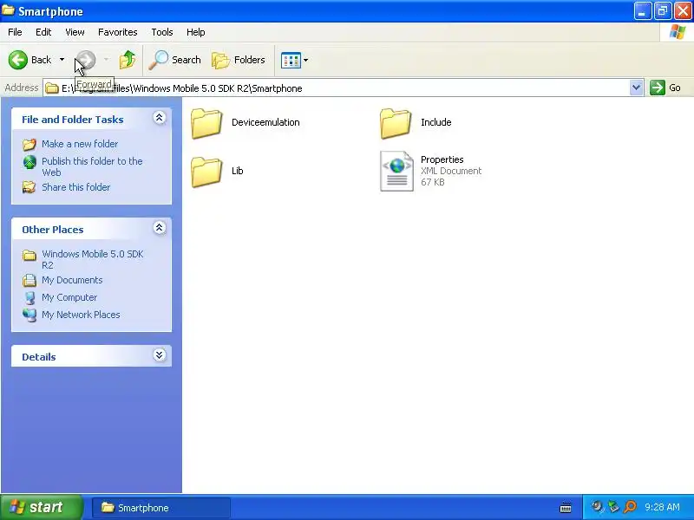Open the File menu
This screenshot has width=694, height=520.
coord(15,32)
